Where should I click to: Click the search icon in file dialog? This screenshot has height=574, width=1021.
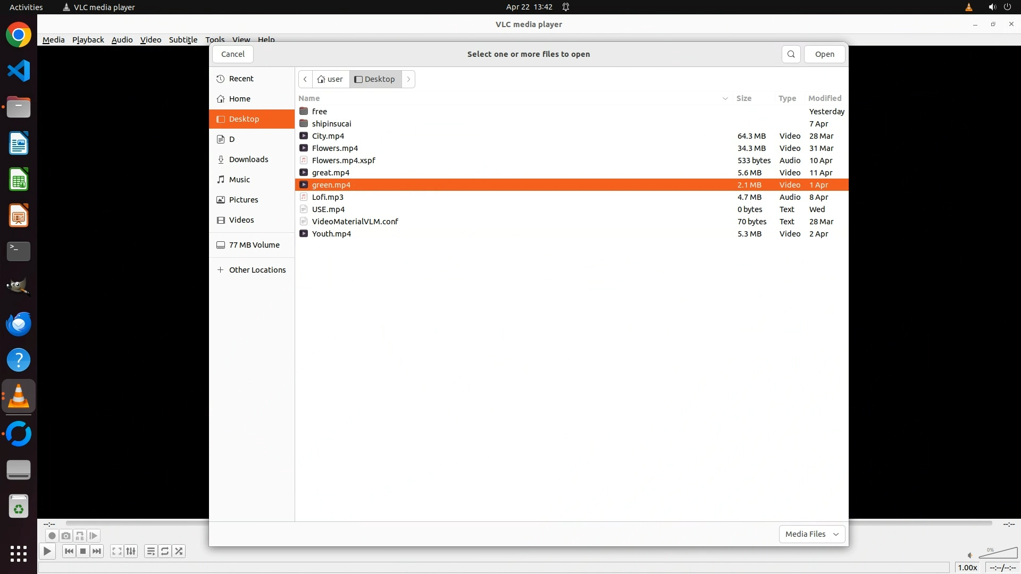coord(791,54)
